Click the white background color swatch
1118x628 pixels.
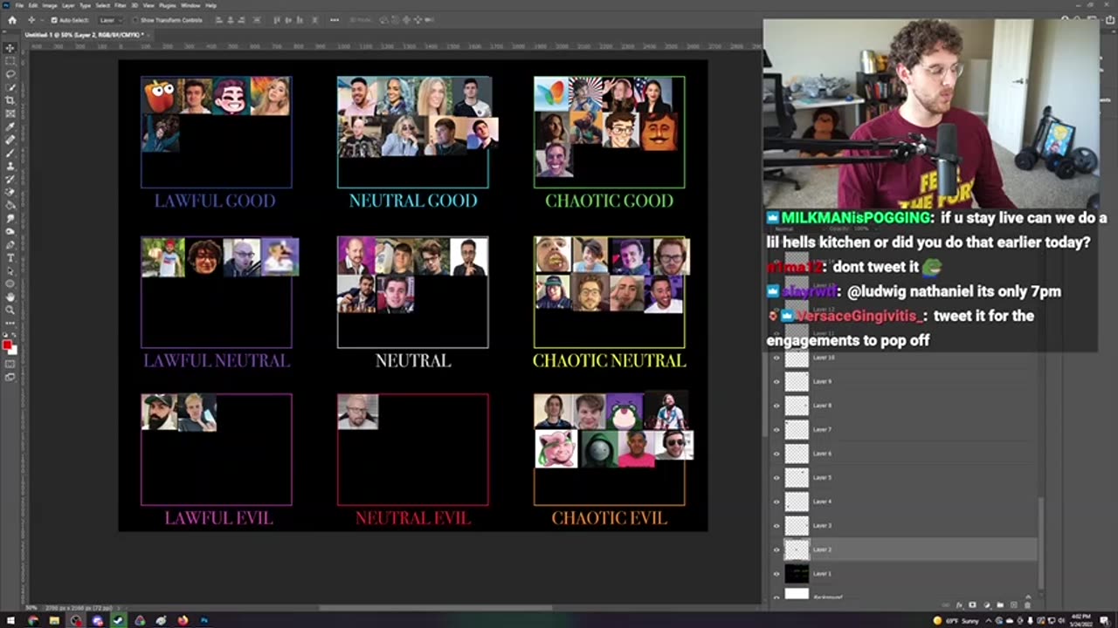point(14,352)
